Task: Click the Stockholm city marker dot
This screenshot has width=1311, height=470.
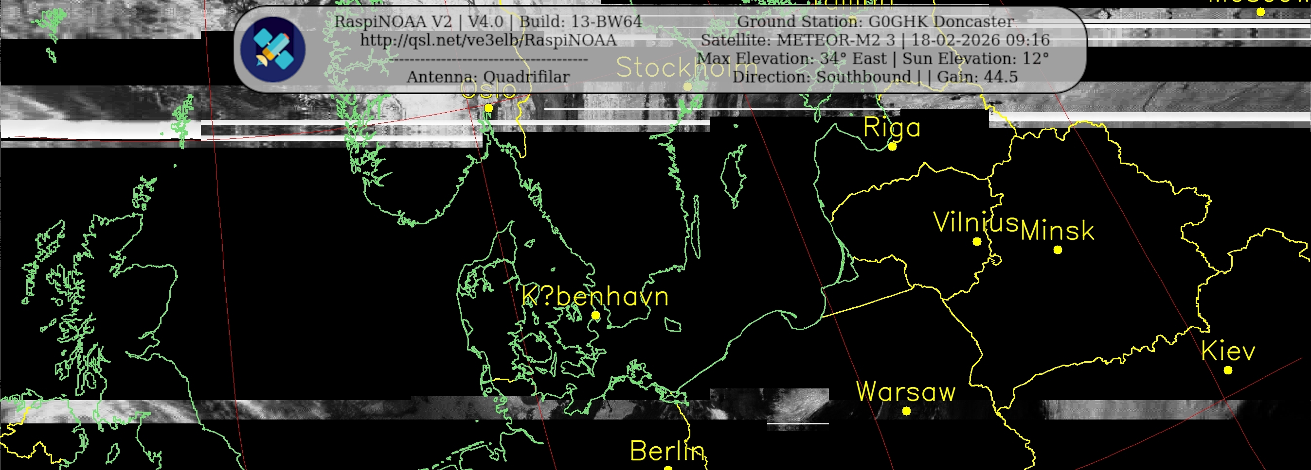Action: (x=687, y=87)
